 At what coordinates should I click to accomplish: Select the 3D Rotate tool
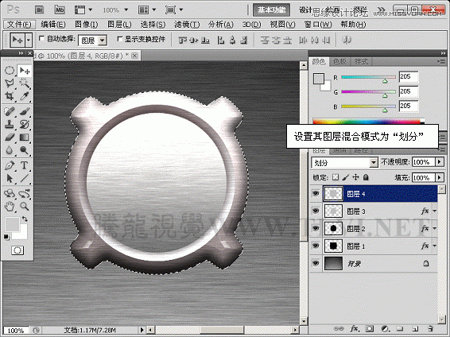pyautogui.click(x=10, y=194)
